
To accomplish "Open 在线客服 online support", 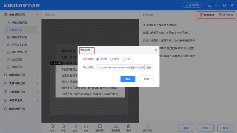I will (192, 5).
